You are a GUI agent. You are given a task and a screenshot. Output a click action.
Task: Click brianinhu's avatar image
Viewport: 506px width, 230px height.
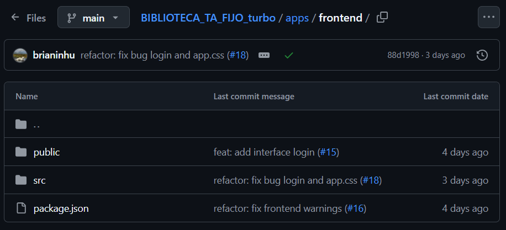pyautogui.click(x=20, y=55)
